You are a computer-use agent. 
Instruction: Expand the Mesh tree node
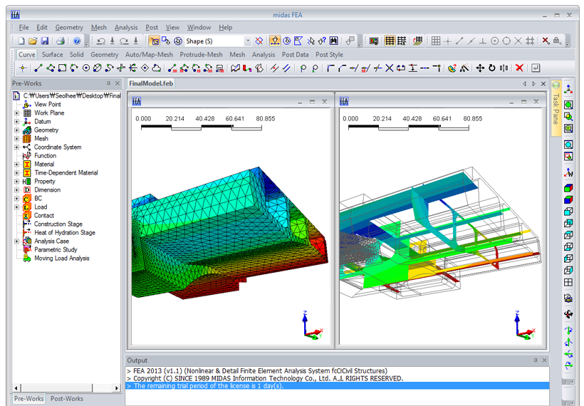click(16, 139)
